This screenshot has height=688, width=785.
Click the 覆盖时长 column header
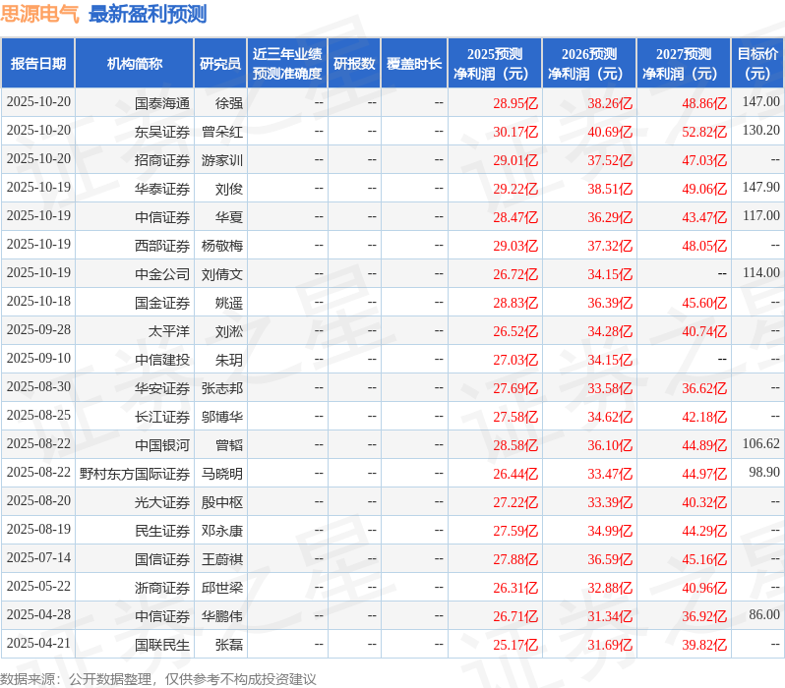414,64
